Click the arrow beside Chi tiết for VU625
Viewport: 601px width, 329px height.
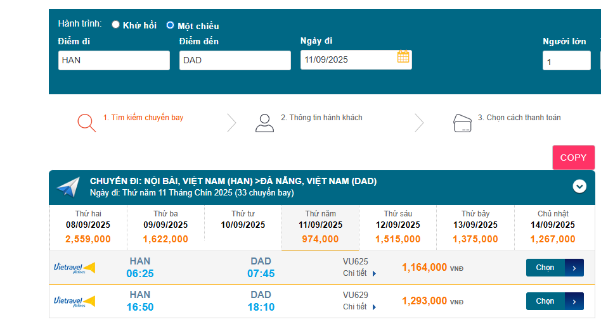(x=375, y=274)
